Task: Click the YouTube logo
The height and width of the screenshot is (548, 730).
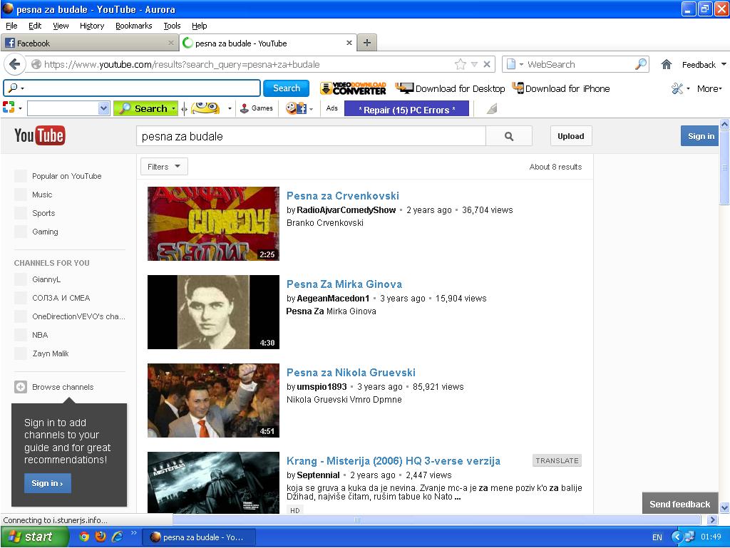Action: tap(40, 136)
